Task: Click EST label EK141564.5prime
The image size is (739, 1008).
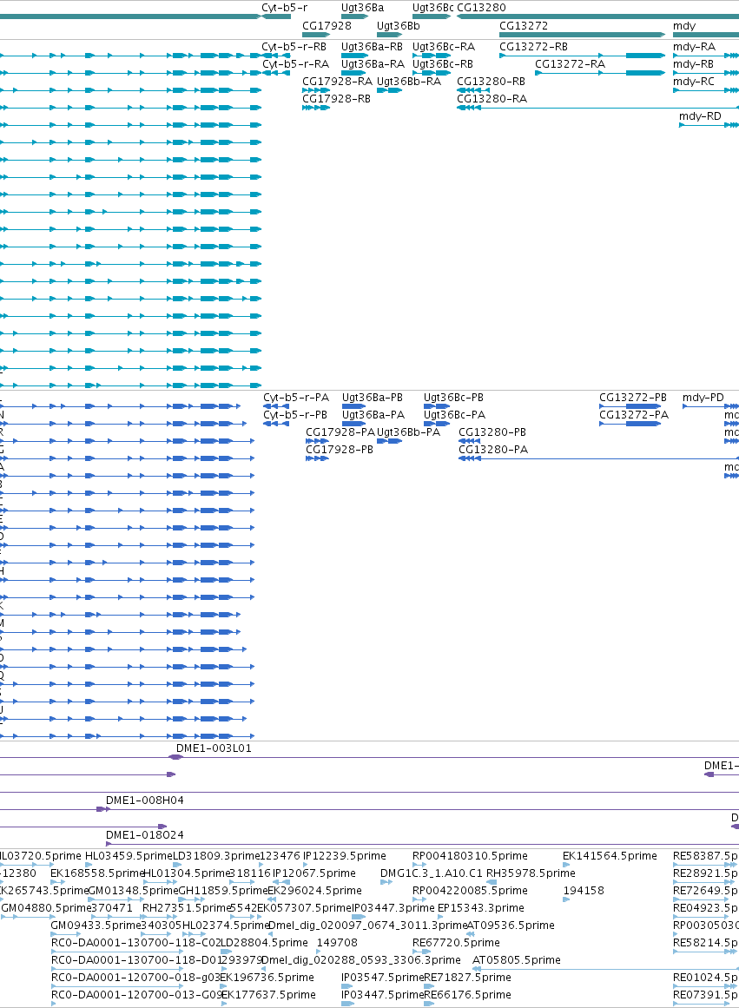Action: pyautogui.click(x=610, y=856)
